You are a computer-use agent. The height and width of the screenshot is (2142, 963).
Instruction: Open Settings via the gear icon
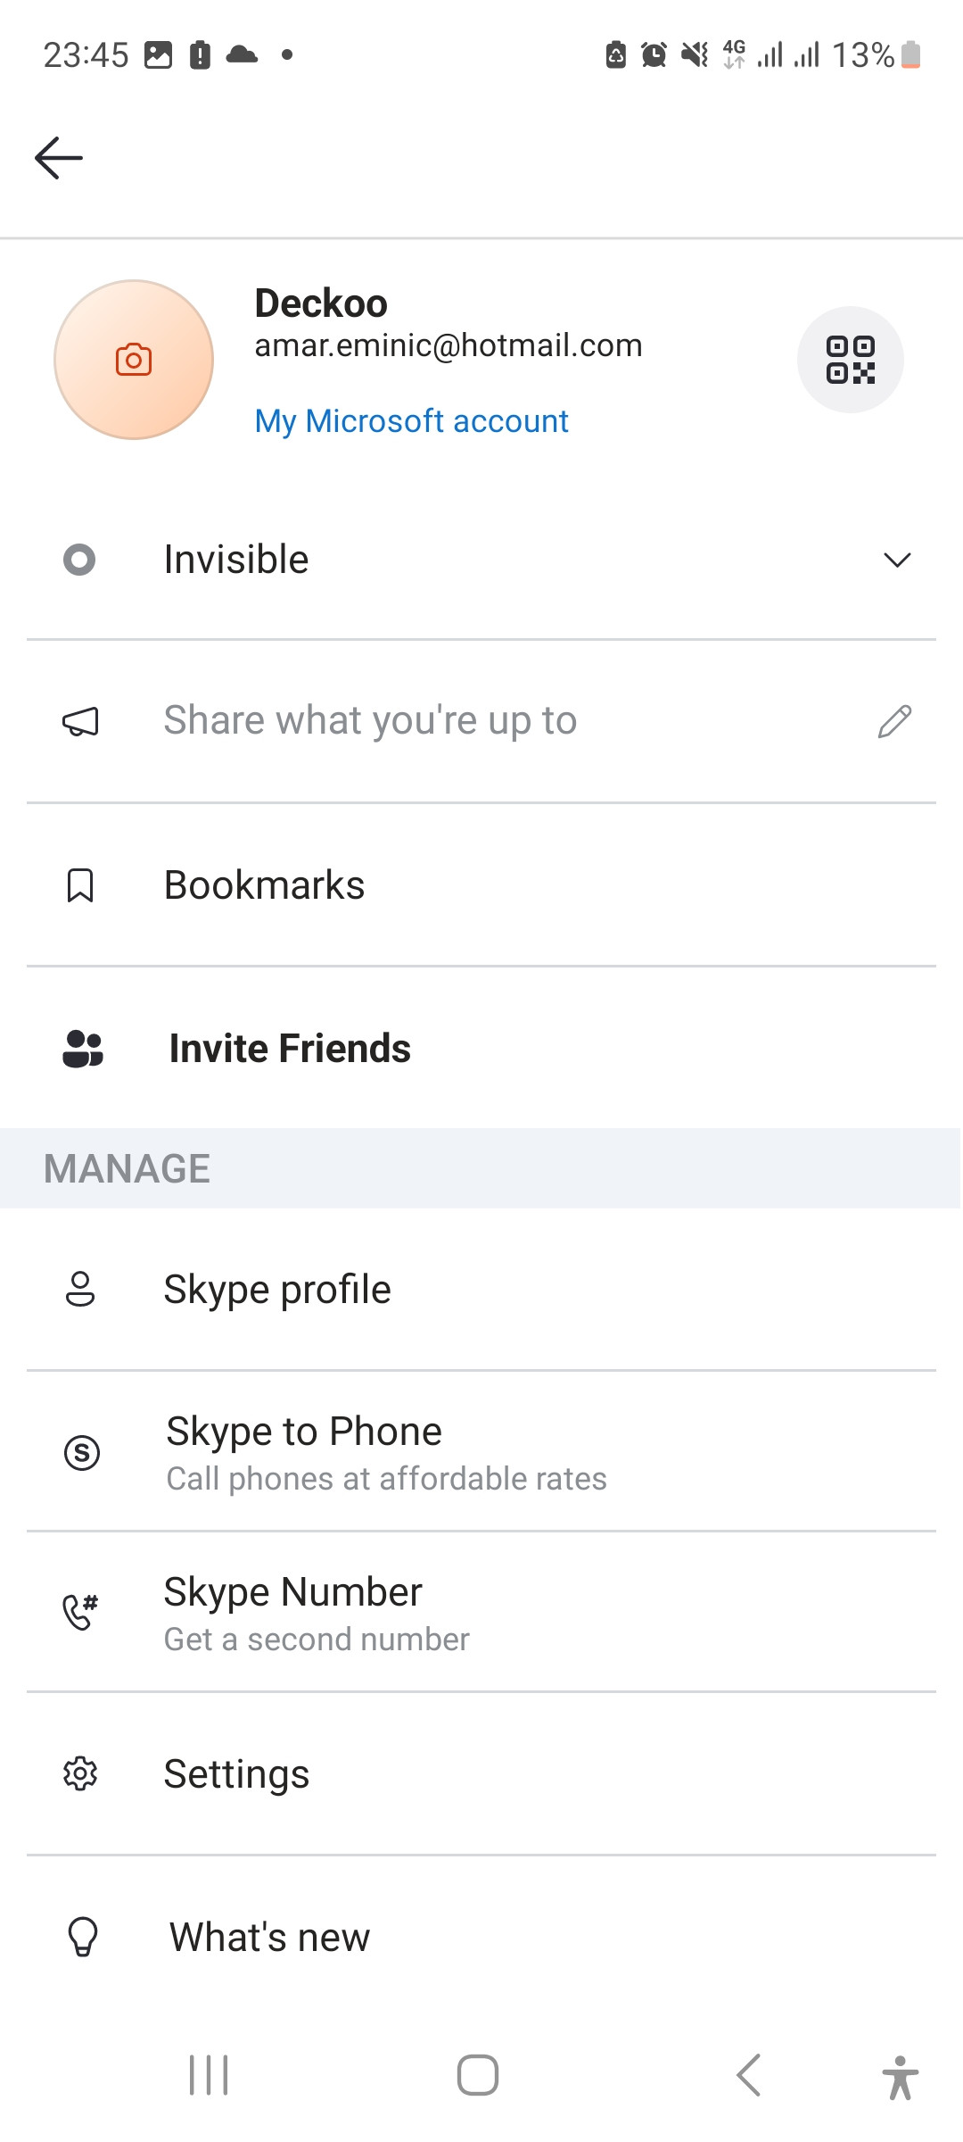pos(80,1774)
